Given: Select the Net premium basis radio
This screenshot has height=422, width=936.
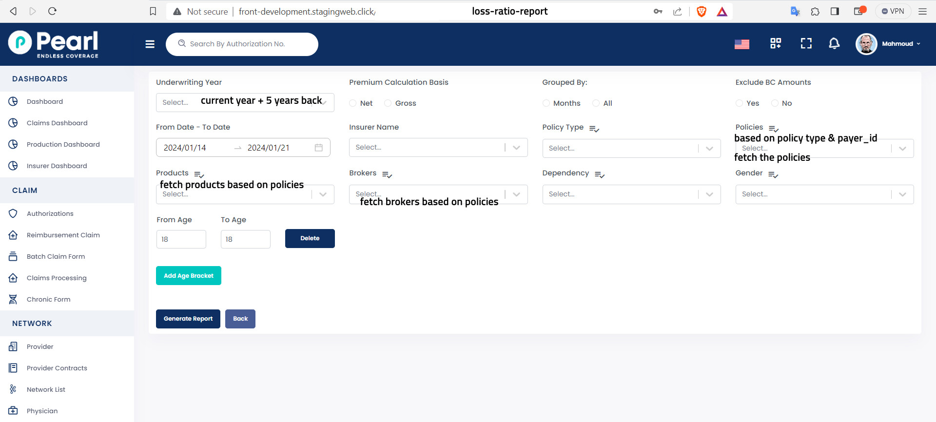Looking at the screenshot, I should click(x=353, y=103).
